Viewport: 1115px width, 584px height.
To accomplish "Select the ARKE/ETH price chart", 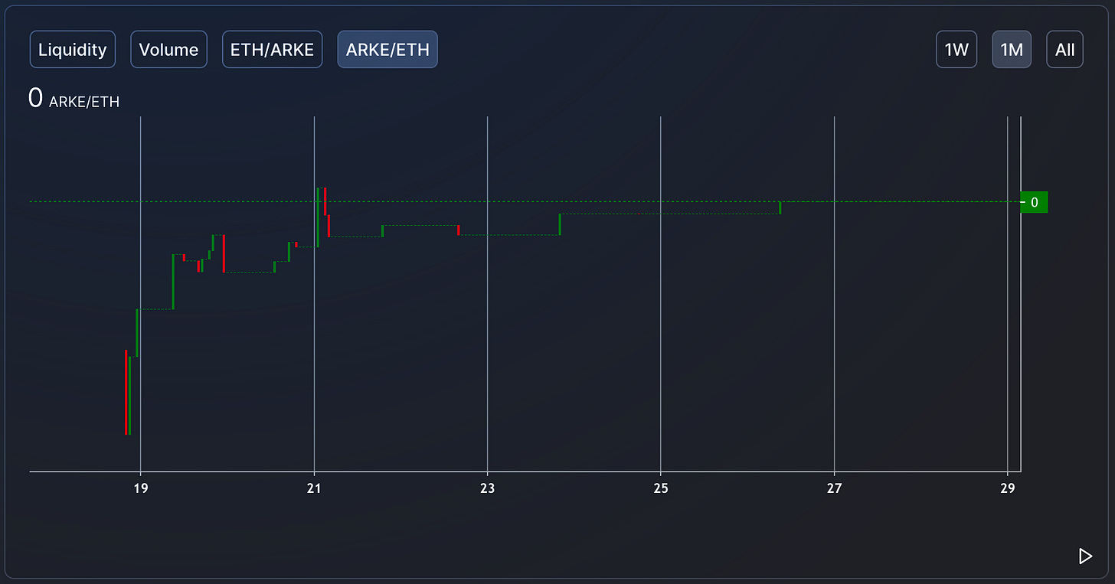I will coord(387,50).
